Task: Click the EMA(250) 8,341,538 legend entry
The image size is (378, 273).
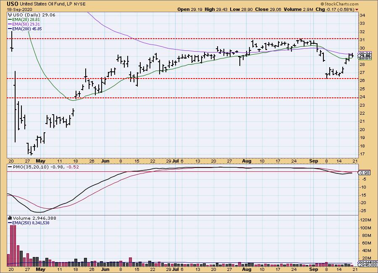Action: [31, 223]
